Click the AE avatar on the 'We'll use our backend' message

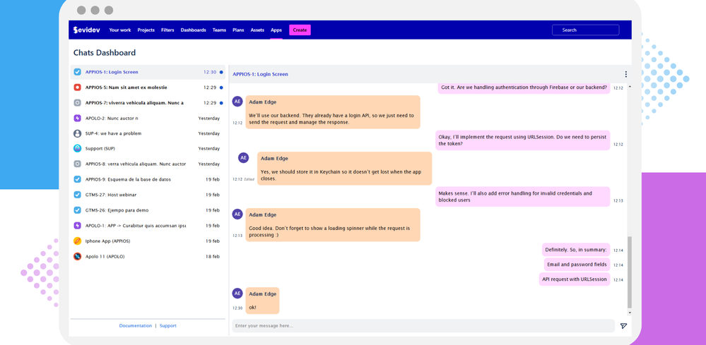[x=237, y=102]
